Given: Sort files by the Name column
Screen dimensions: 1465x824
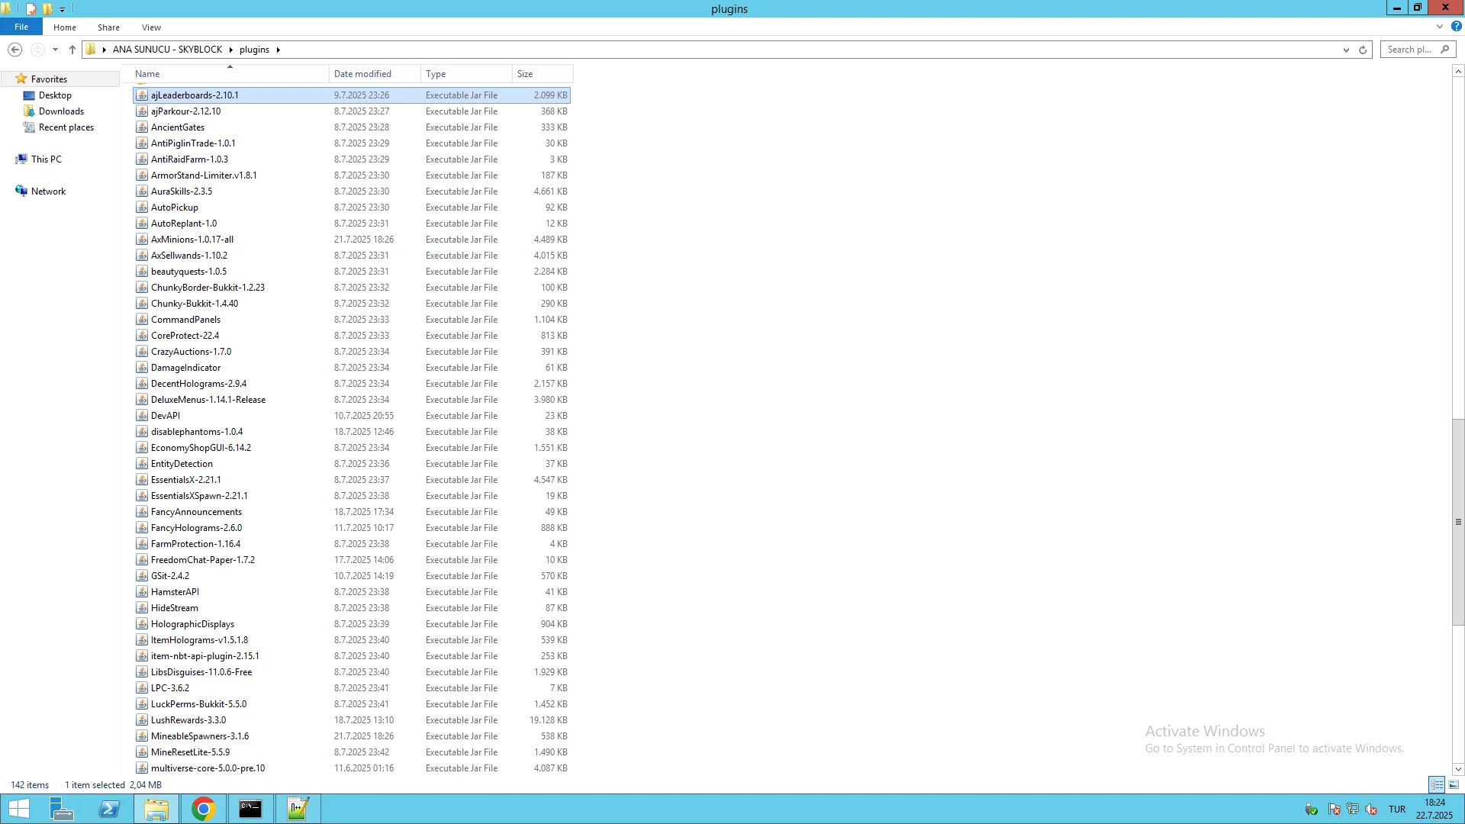Looking at the screenshot, I should click(x=230, y=74).
